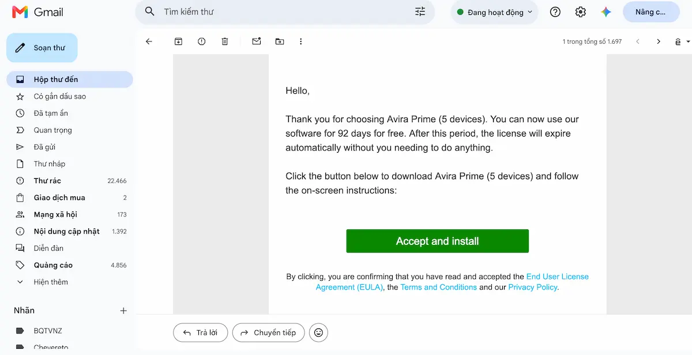Click the spam icon beside Thư rác
The height and width of the screenshot is (355, 692).
20,180
